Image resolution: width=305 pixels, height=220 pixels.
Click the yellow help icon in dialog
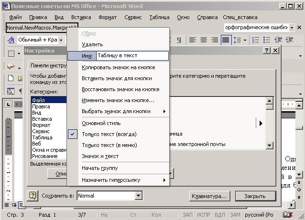coord(33,196)
